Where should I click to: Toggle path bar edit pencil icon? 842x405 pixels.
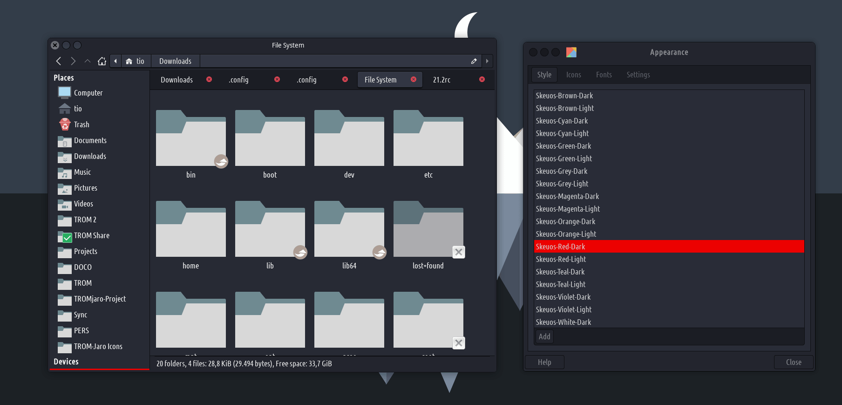(x=474, y=61)
